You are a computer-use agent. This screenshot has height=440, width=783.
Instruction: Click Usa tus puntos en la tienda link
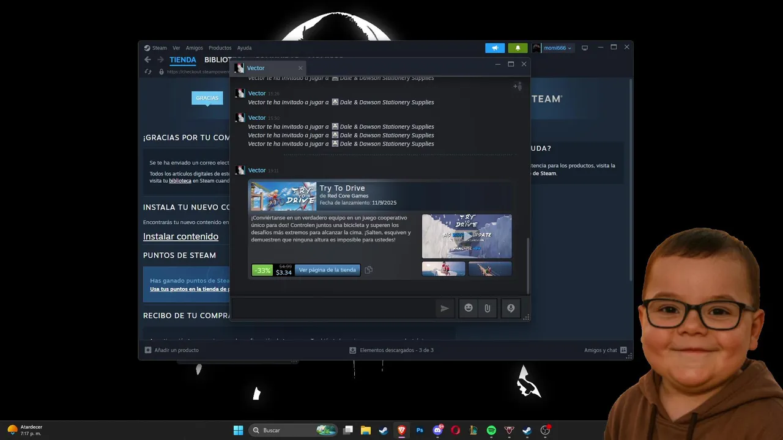[x=189, y=289]
